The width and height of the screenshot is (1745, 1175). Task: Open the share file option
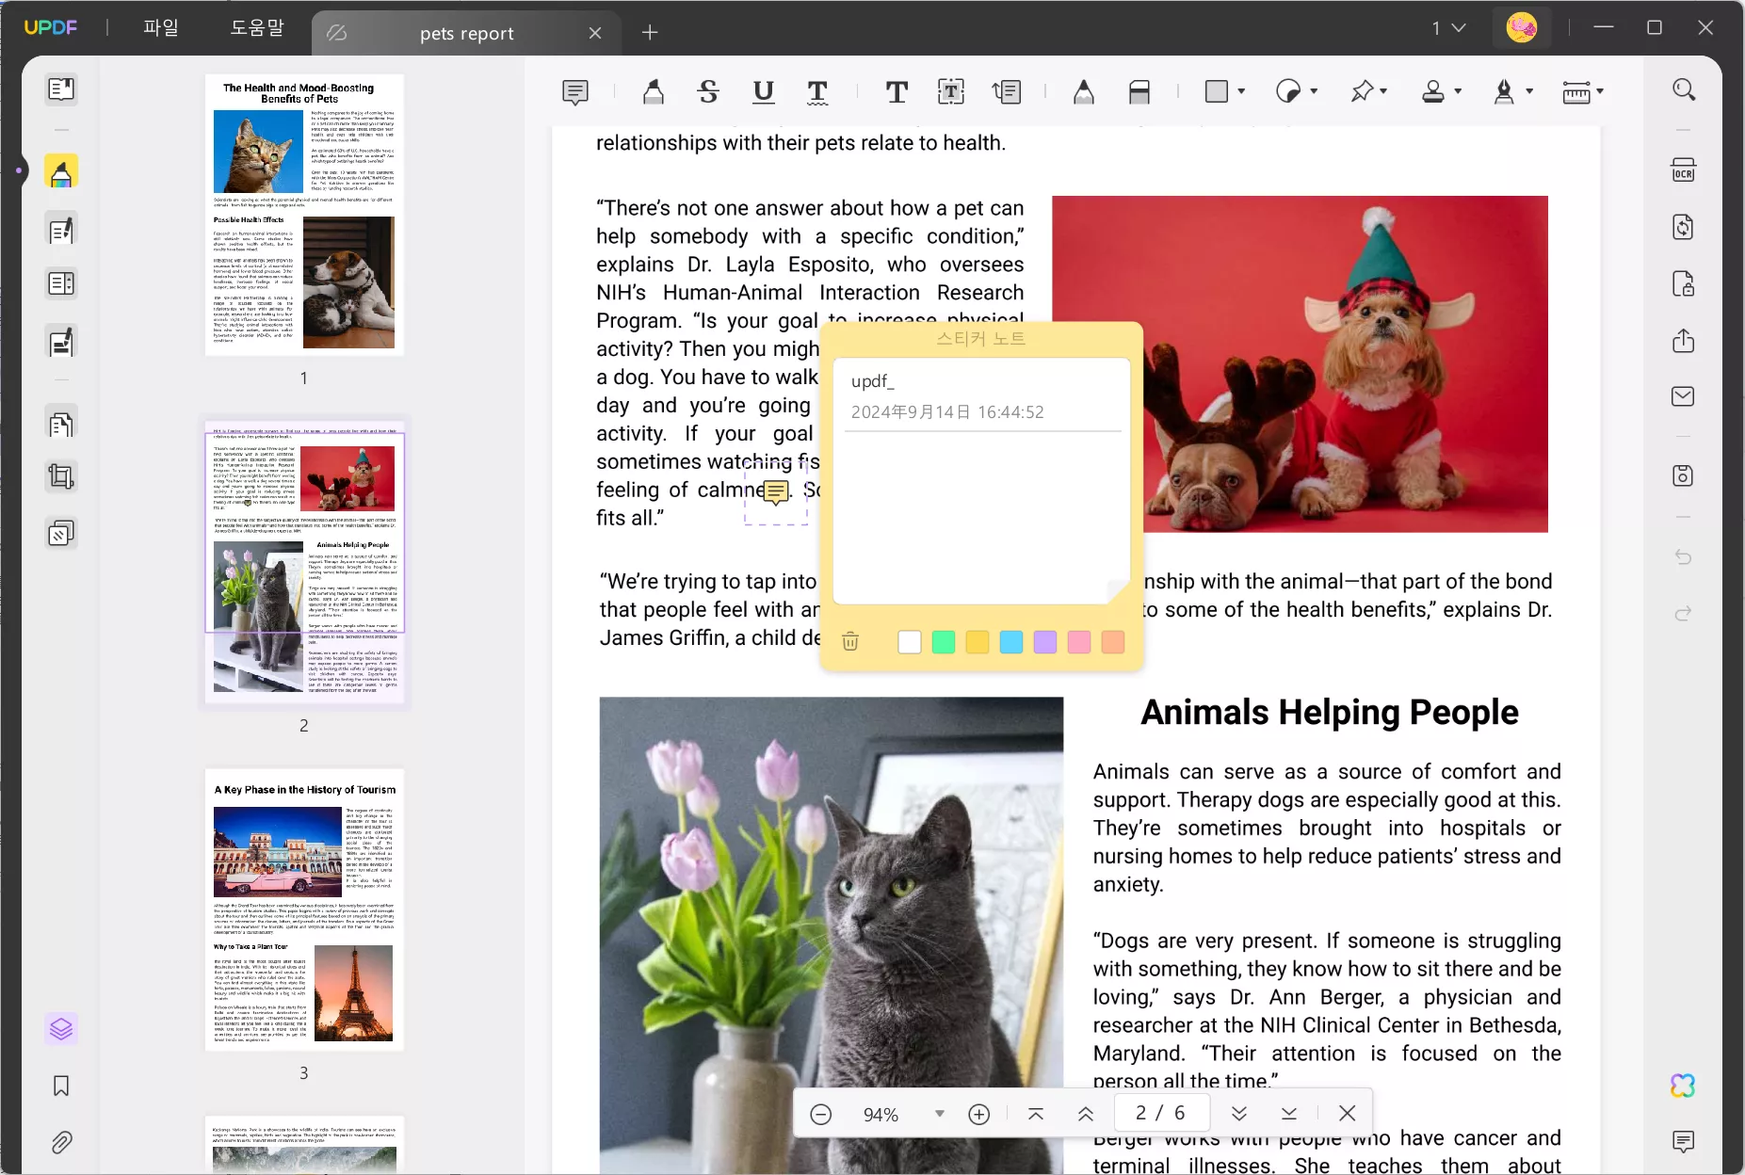1683,340
